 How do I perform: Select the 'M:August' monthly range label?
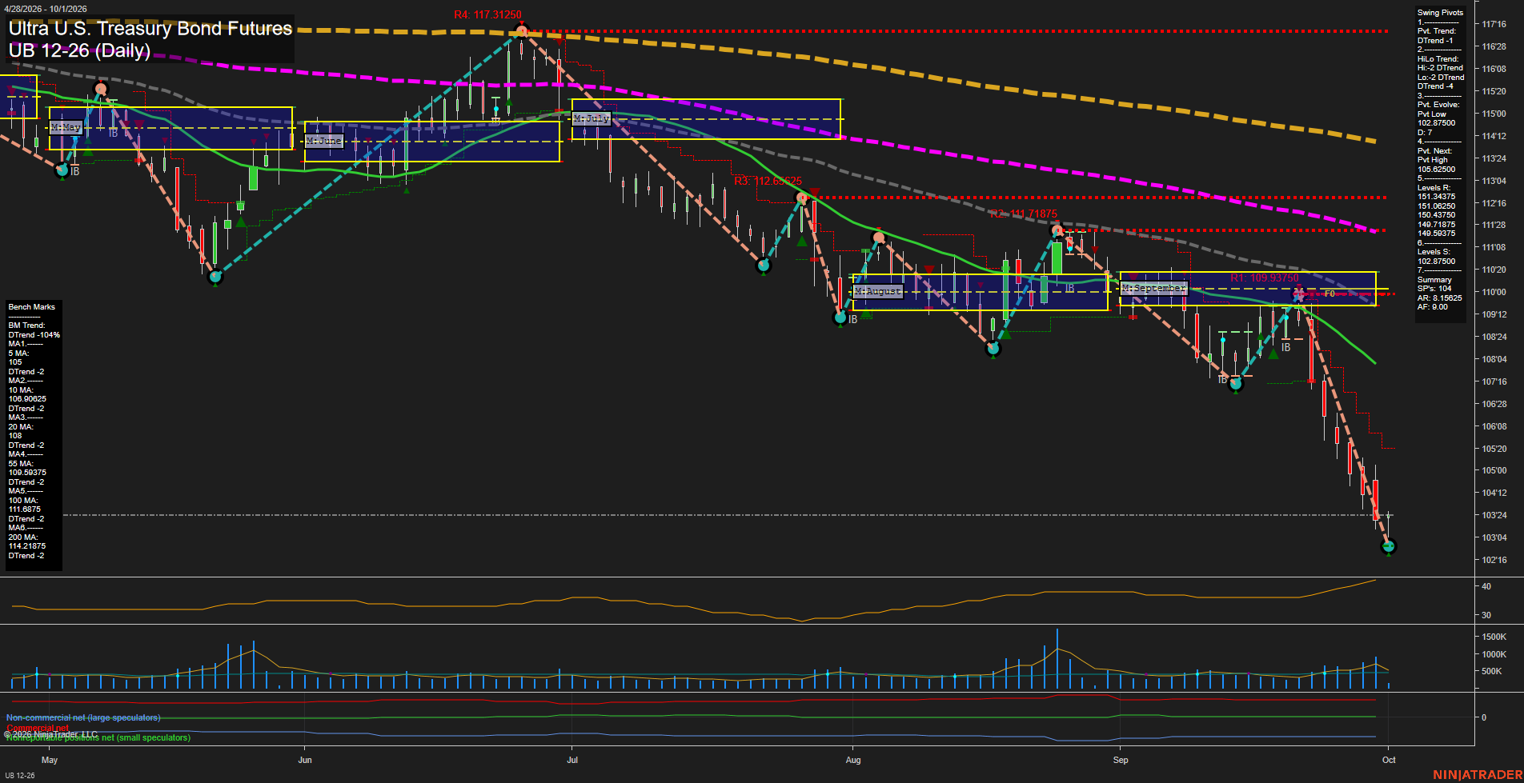pos(878,291)
